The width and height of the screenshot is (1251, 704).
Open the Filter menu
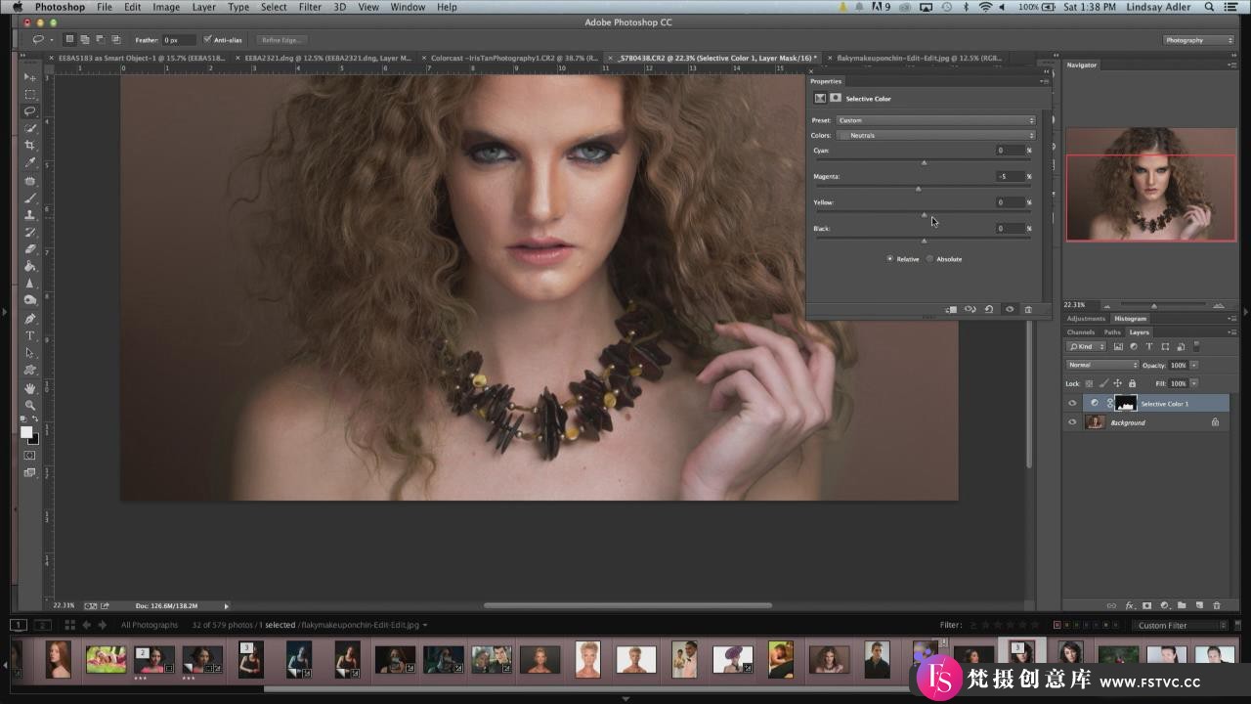[x=310, y=7]
